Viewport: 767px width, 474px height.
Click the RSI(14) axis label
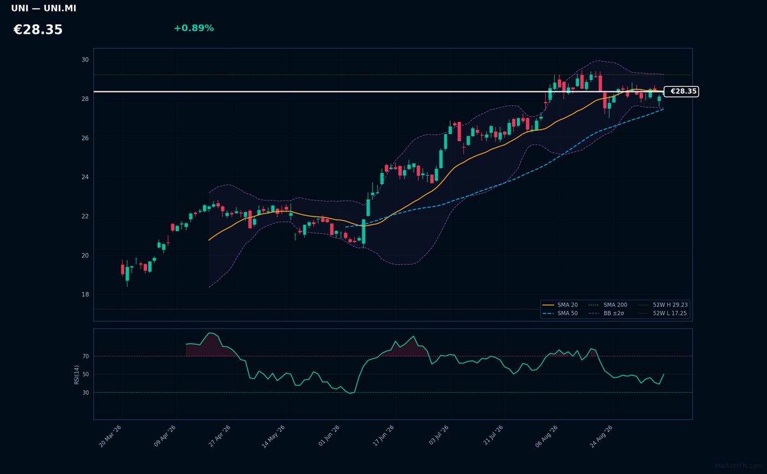(77, 374)
